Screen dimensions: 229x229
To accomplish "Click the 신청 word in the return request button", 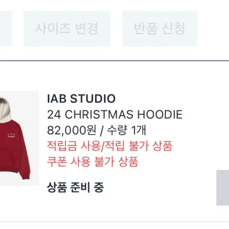I will tap(173, 29).
